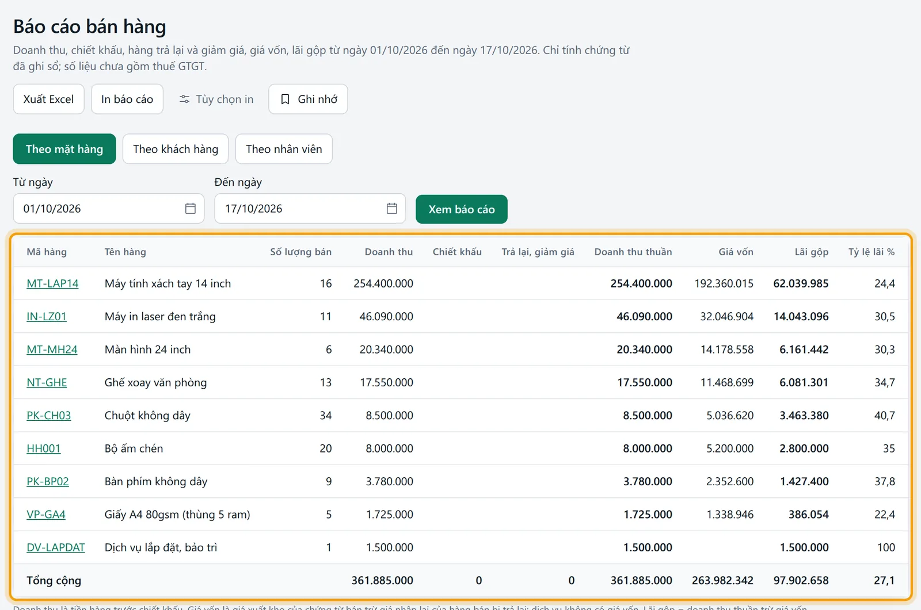The height and width of the screenshot is (610, 921).
Task: Click the Từ ngày date input
Action: click(x=109, y=209)
